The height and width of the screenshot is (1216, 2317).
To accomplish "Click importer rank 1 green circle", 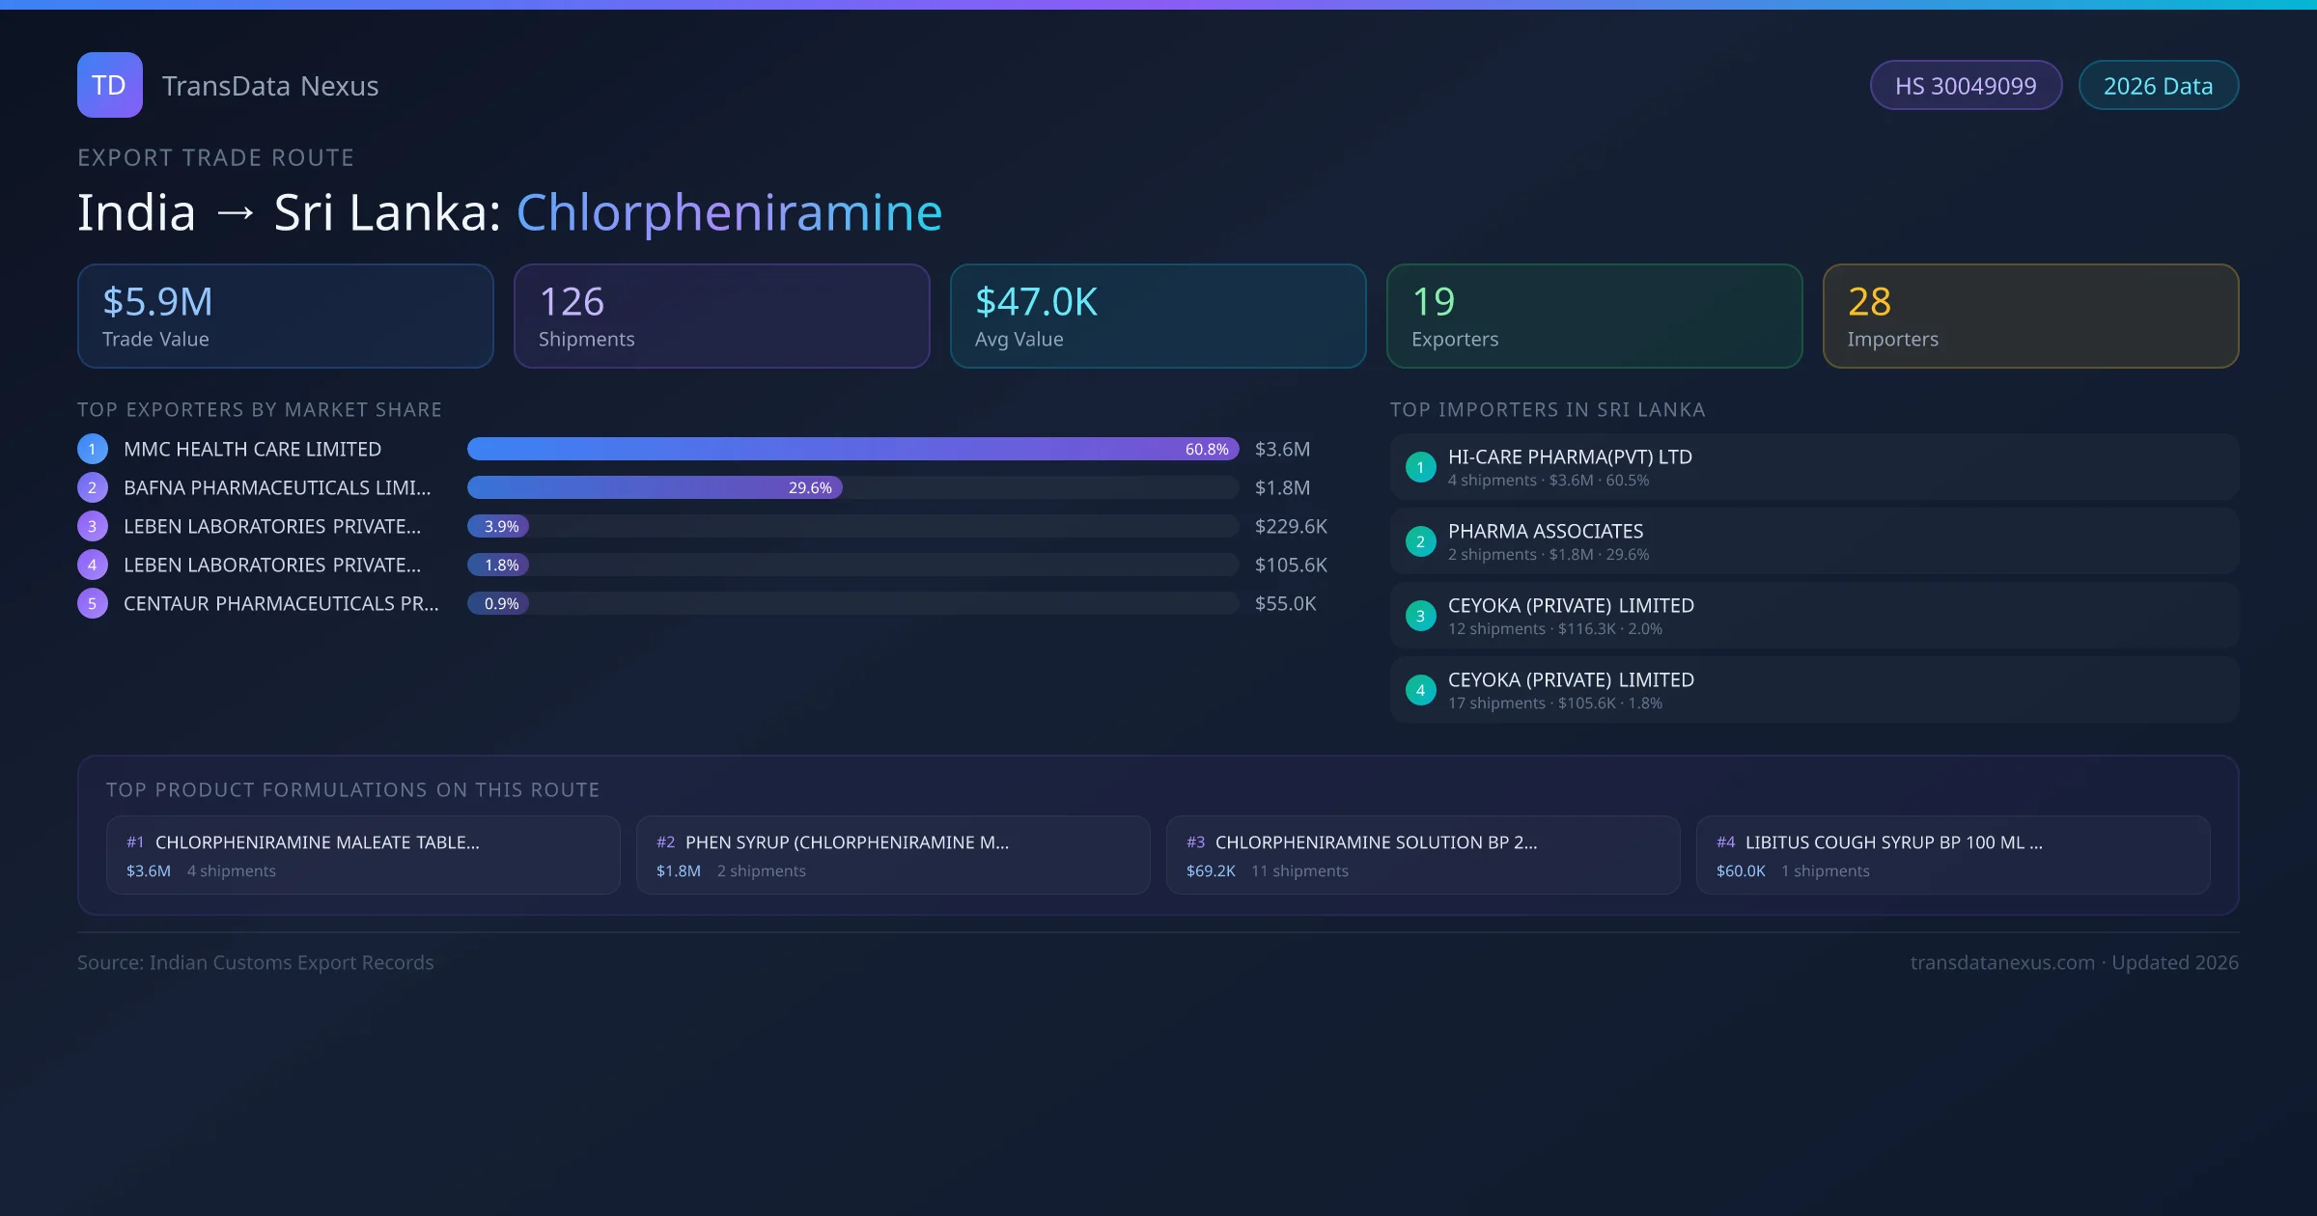I will (x=1420, y=467).
